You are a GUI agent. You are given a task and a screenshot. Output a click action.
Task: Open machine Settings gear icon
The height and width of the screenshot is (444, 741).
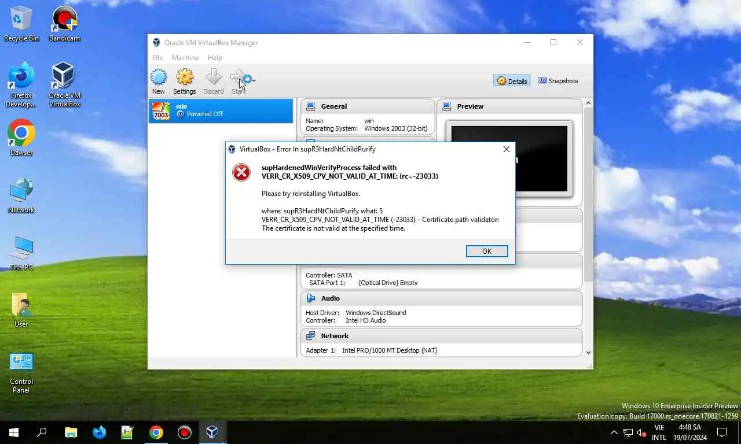(x=185, y=82)
